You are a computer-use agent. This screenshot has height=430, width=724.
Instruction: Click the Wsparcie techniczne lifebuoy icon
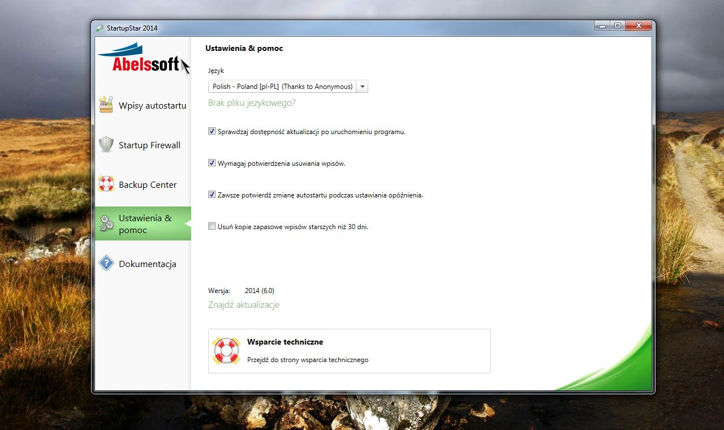click(x=226, y=350)
